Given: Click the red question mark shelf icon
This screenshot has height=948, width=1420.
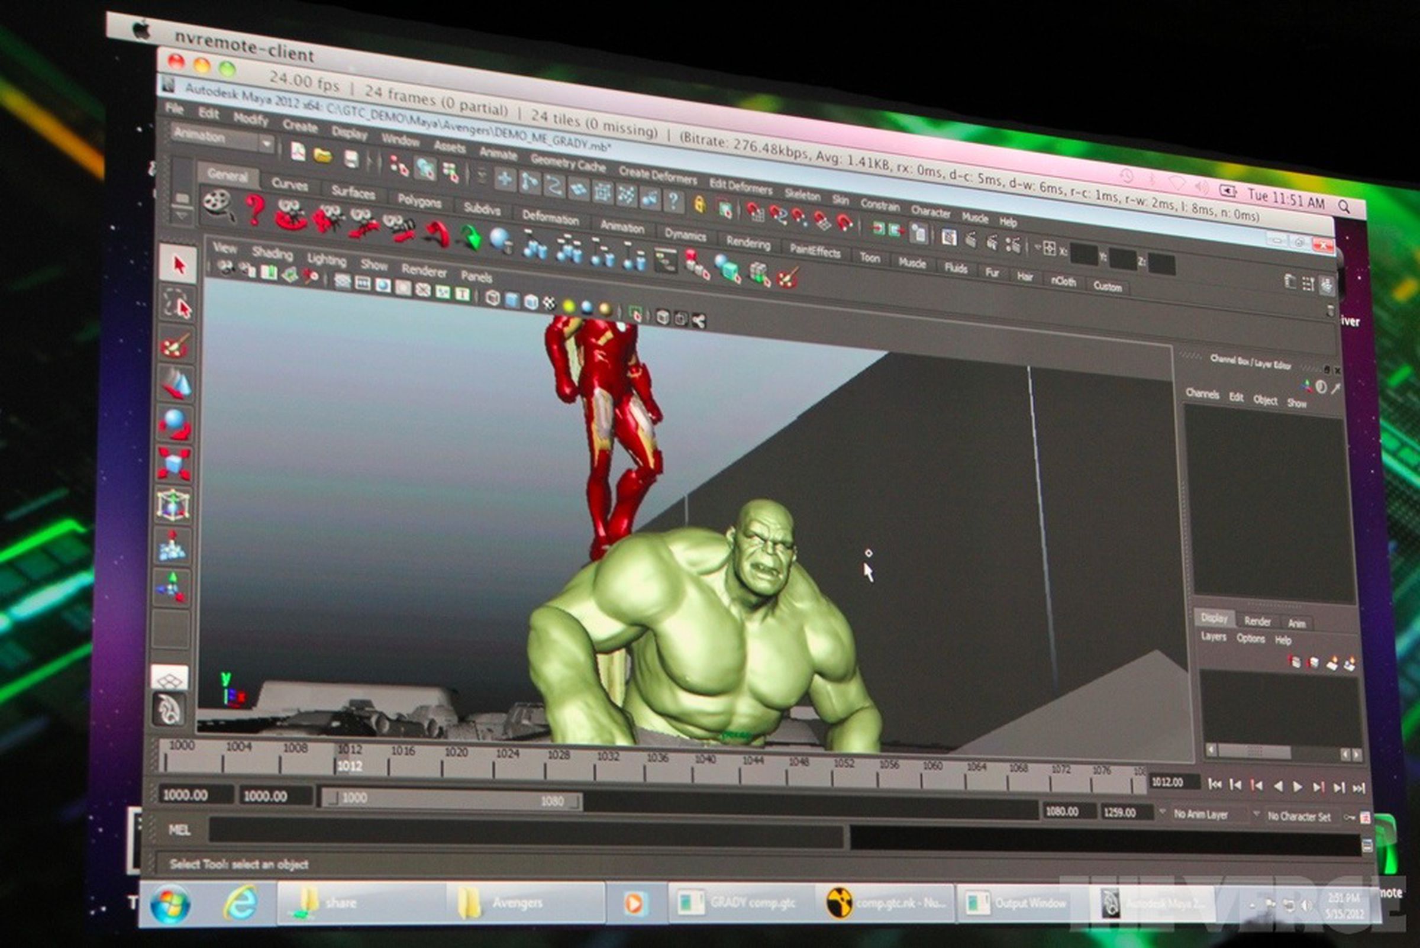Looking at the screenshot, I should pyautogui.click(x=255, y=210).
